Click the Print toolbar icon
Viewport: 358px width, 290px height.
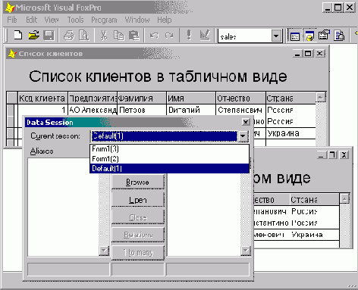[x=69, y=36]
